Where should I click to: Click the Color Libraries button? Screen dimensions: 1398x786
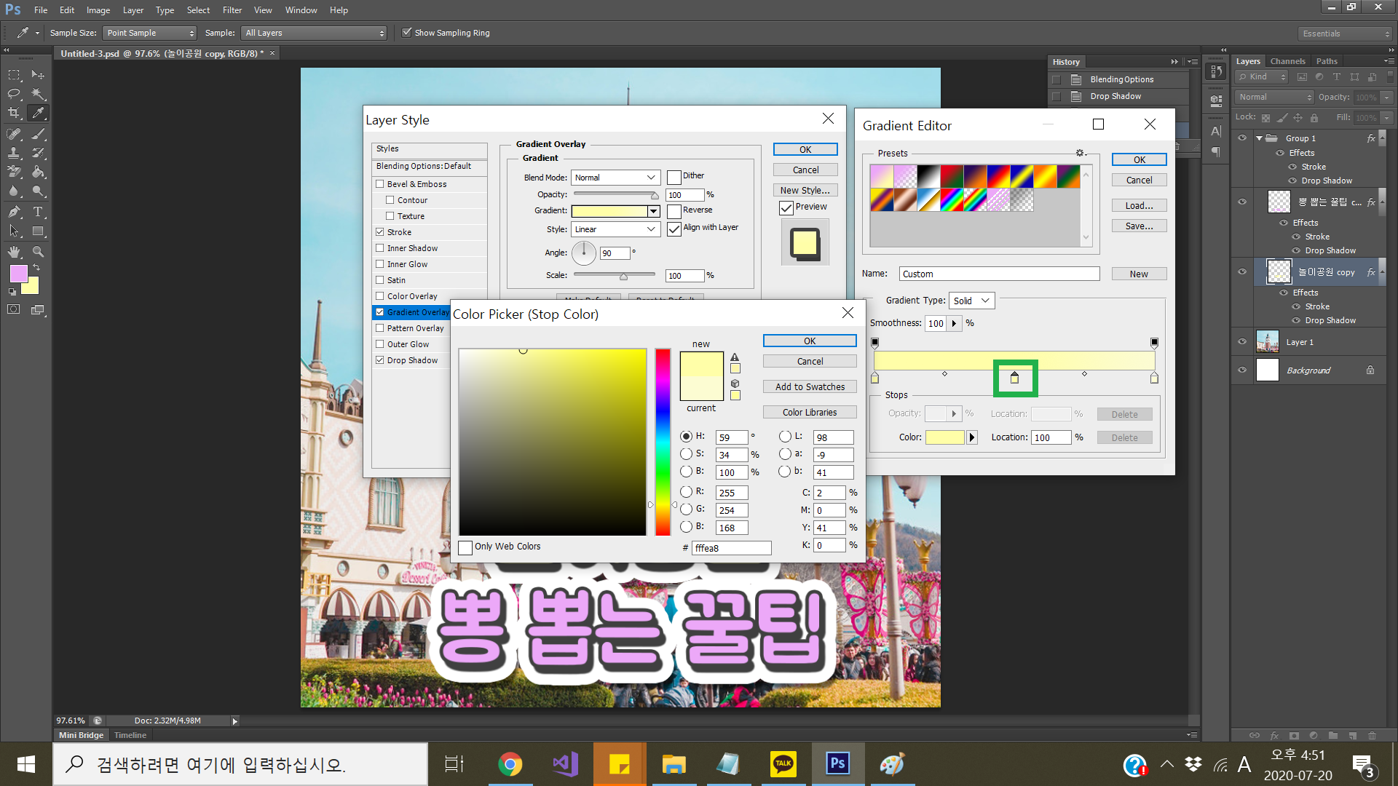pyautogui.click(x=810, y=413)
